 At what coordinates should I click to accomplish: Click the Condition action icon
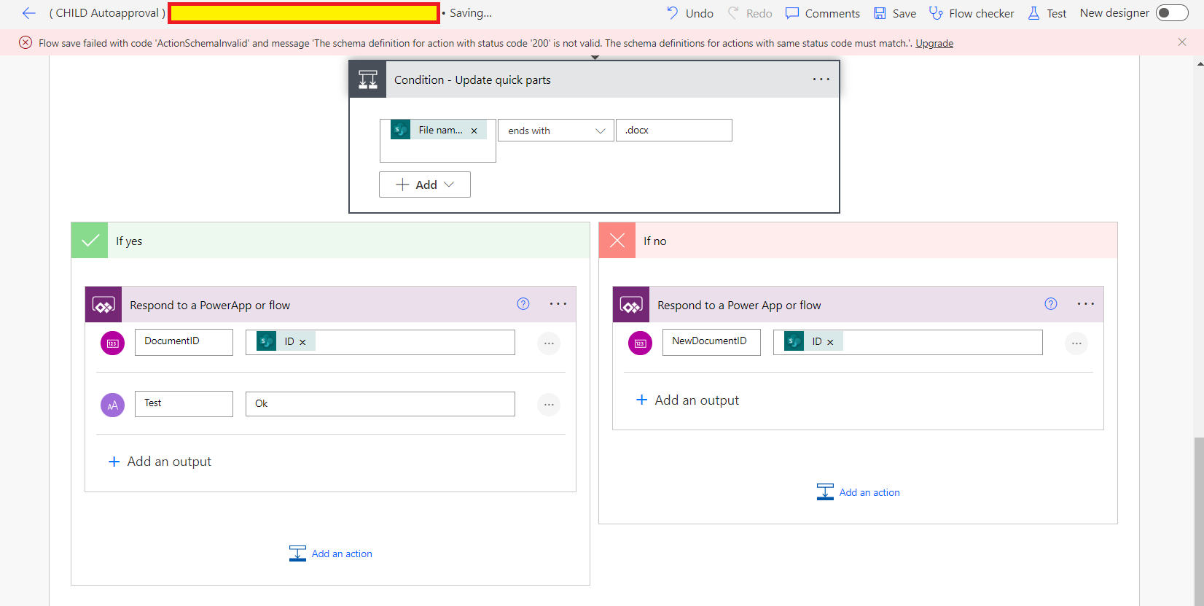368,79
